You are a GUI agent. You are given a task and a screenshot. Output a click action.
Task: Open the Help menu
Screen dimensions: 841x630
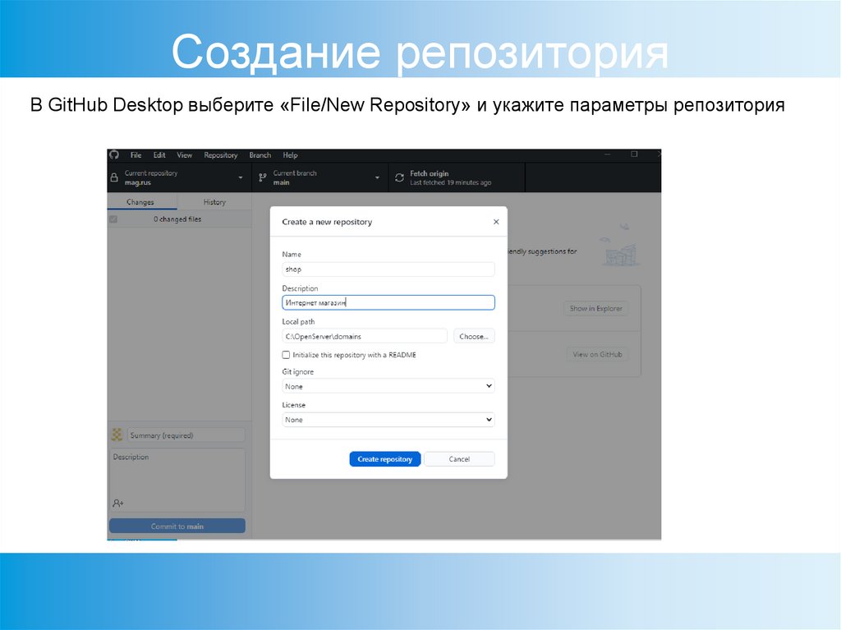pyautogui.click(x=290, y=155)
